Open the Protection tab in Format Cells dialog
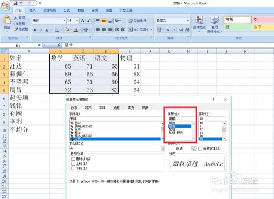This screenshot has width=274, height=199. click(x=145, y=108)
